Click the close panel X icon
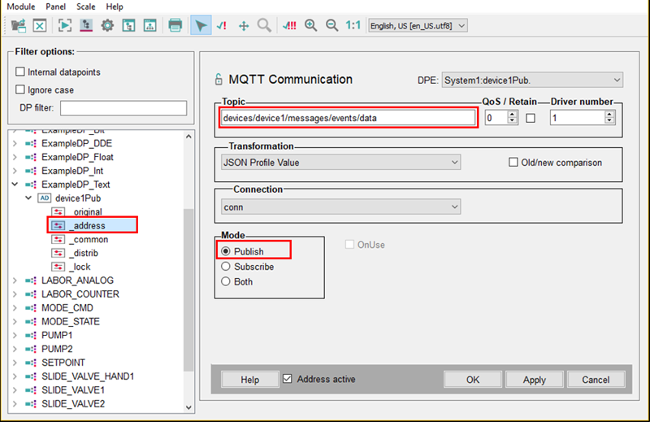The image size is (650, 422). point(40,26)
